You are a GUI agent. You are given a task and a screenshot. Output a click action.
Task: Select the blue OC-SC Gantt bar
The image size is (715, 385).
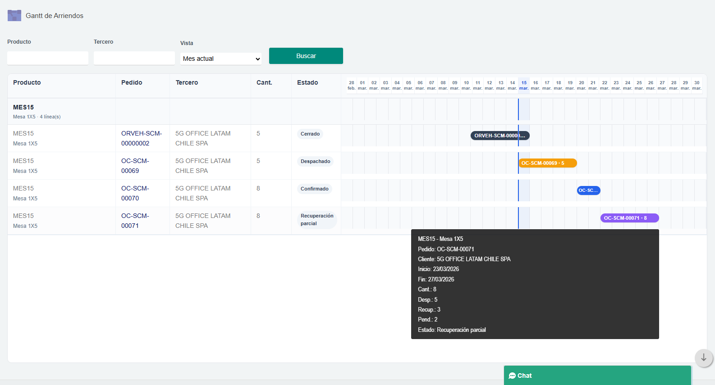pyautogui.click(x=588, y=190)
